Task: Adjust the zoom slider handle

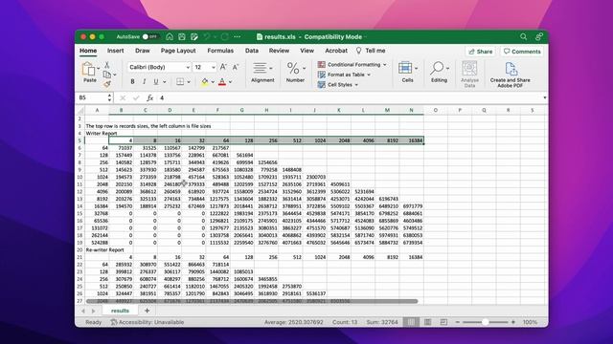Action: pyautogui.click(x=485, y=322)
